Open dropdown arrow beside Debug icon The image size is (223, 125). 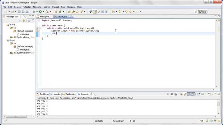point(37,12)
